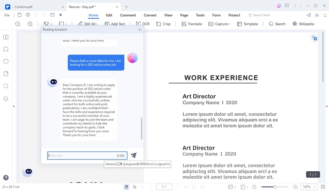Screen dimensions: 329x191
Task: Send the message with paper plane icon
Action: coord(134,155)
